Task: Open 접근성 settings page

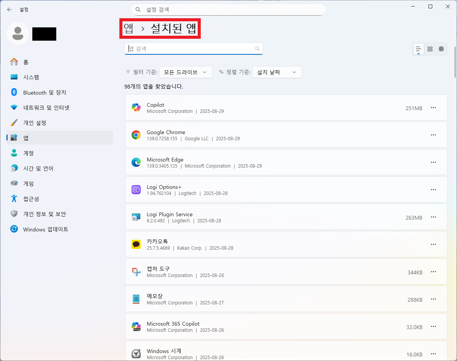Action: coord(60,199)
